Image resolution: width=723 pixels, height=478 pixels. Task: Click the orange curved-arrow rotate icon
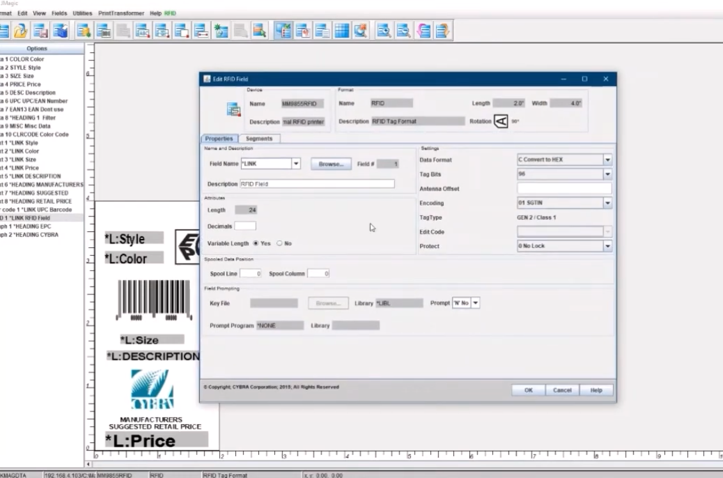click(442, 31)
